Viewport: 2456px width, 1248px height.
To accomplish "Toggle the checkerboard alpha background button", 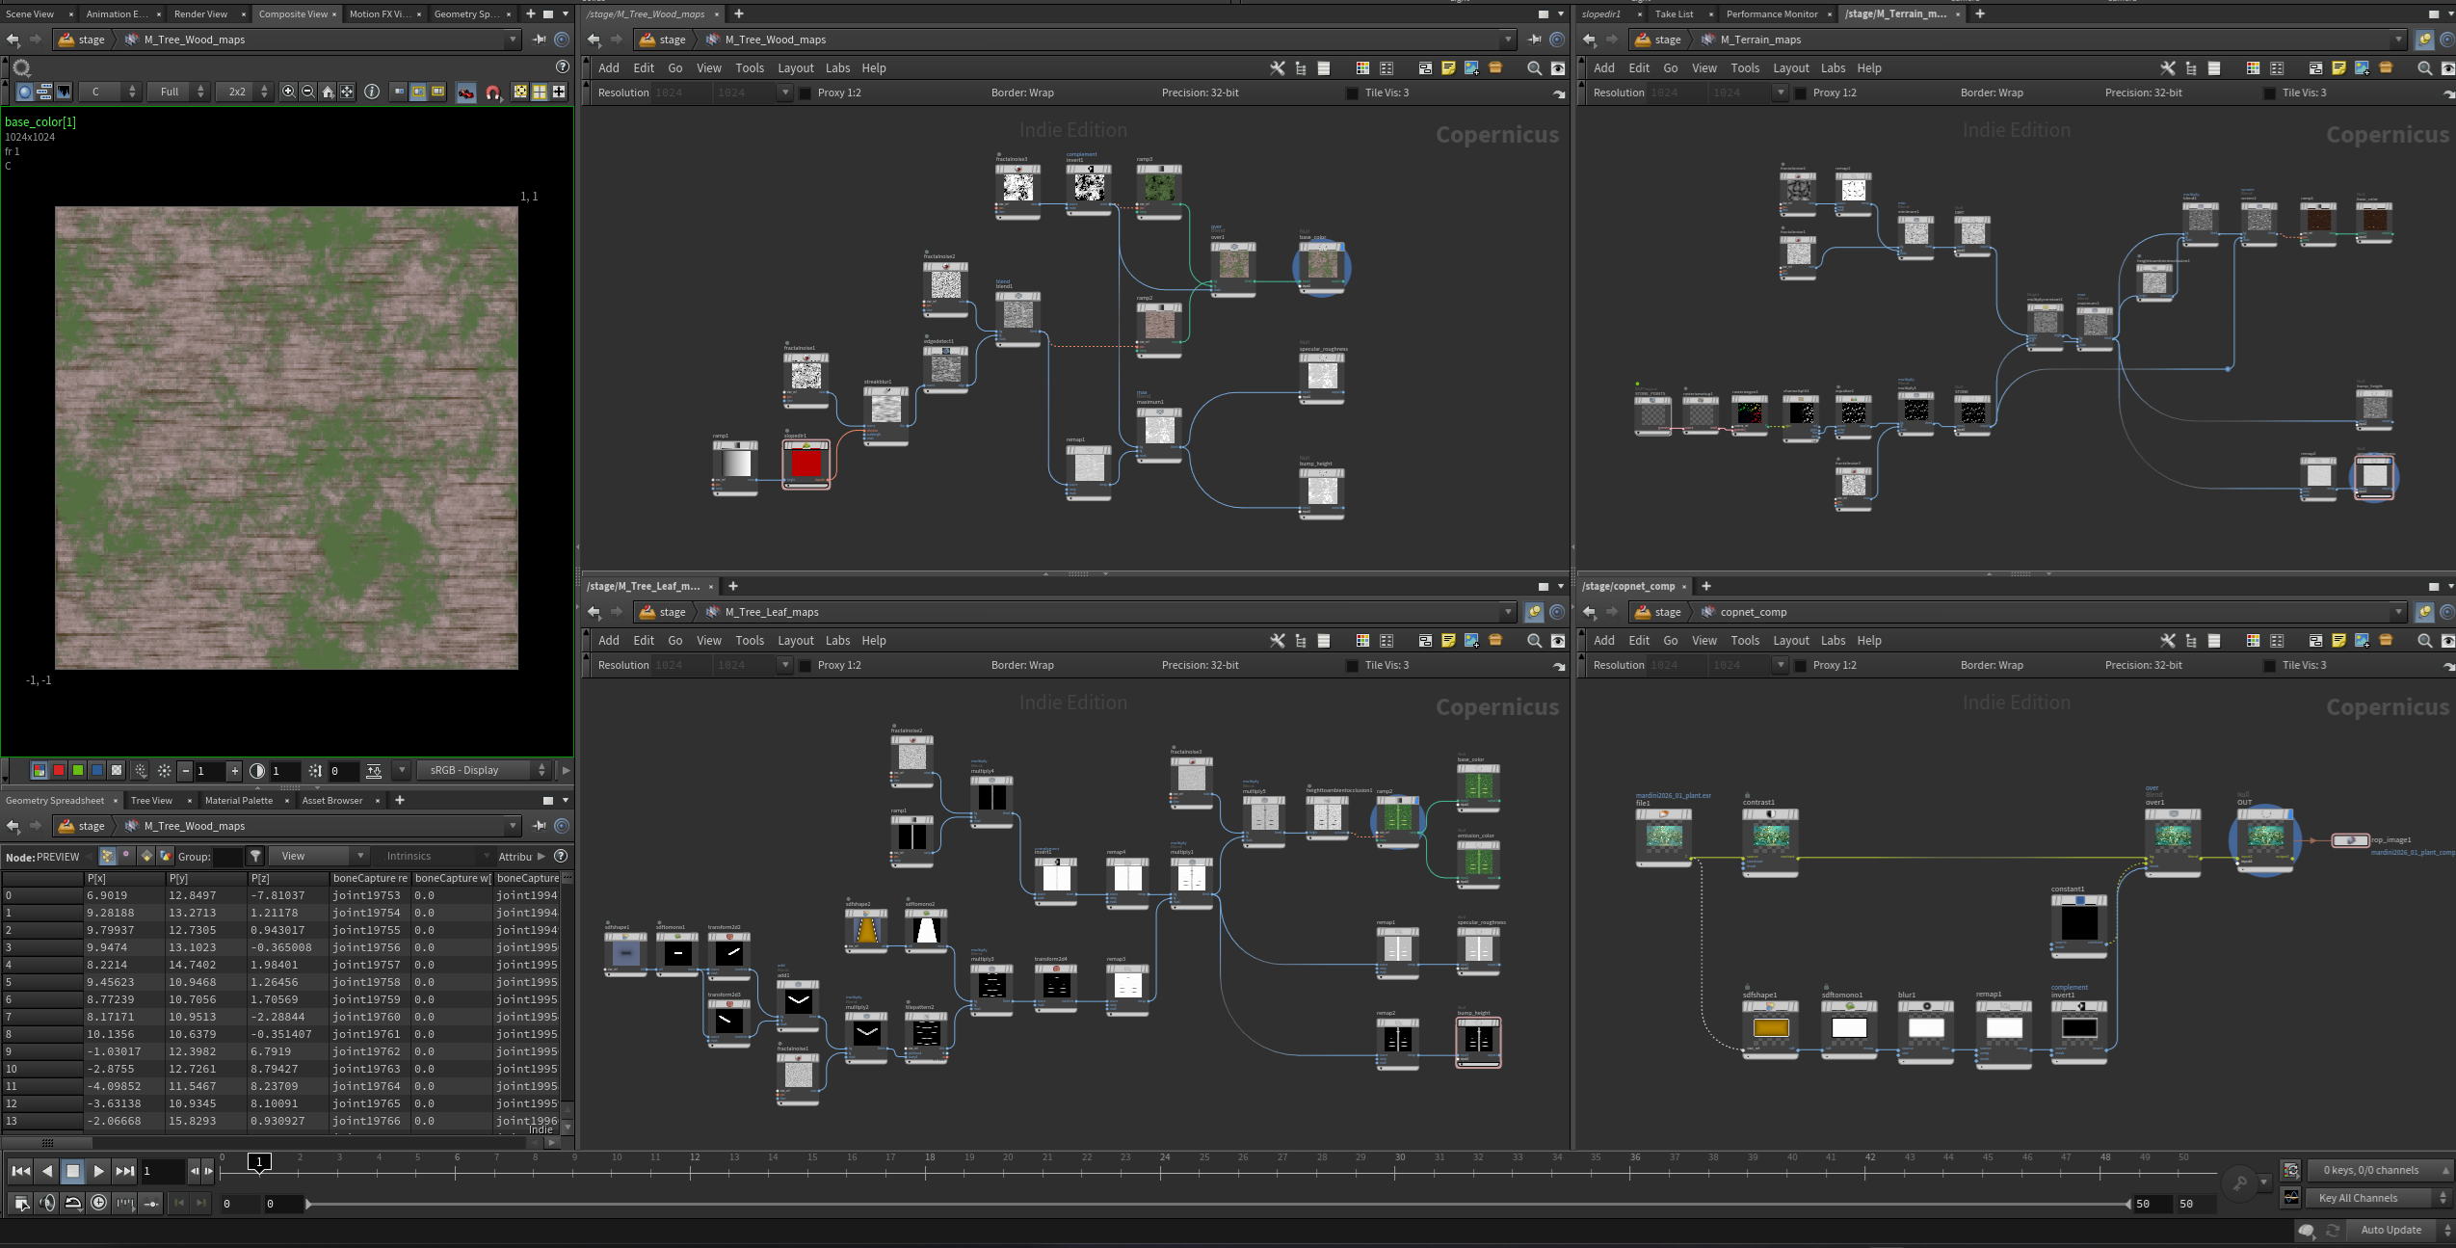I will pos(117,770).
